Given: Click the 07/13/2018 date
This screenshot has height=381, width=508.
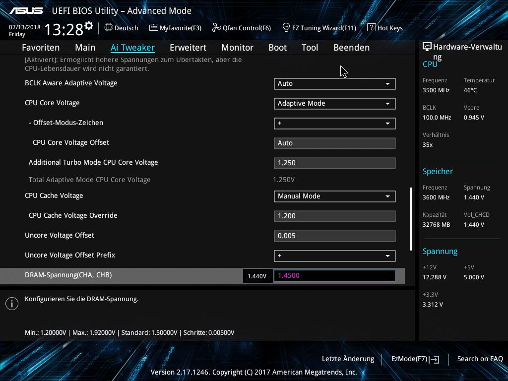Looking at the screenshot, I should point(25,27).
